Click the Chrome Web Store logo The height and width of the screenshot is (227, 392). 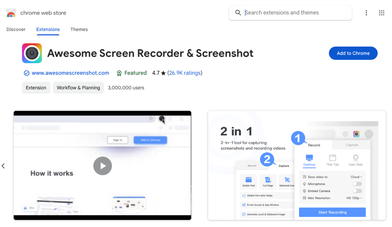[x=11, y=13]
